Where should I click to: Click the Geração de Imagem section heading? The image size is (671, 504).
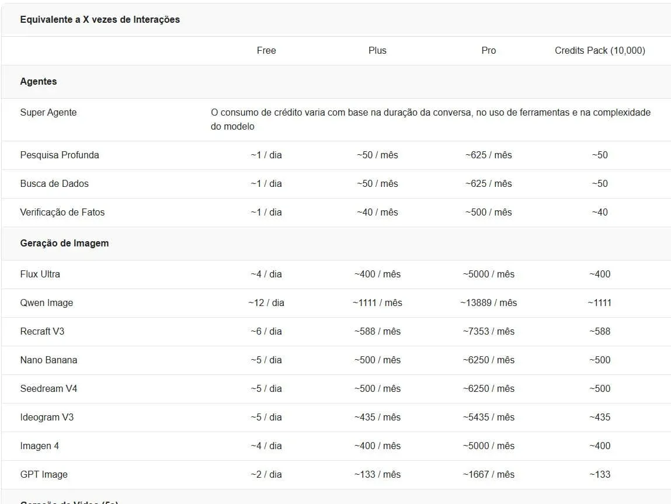pos(65,243)
